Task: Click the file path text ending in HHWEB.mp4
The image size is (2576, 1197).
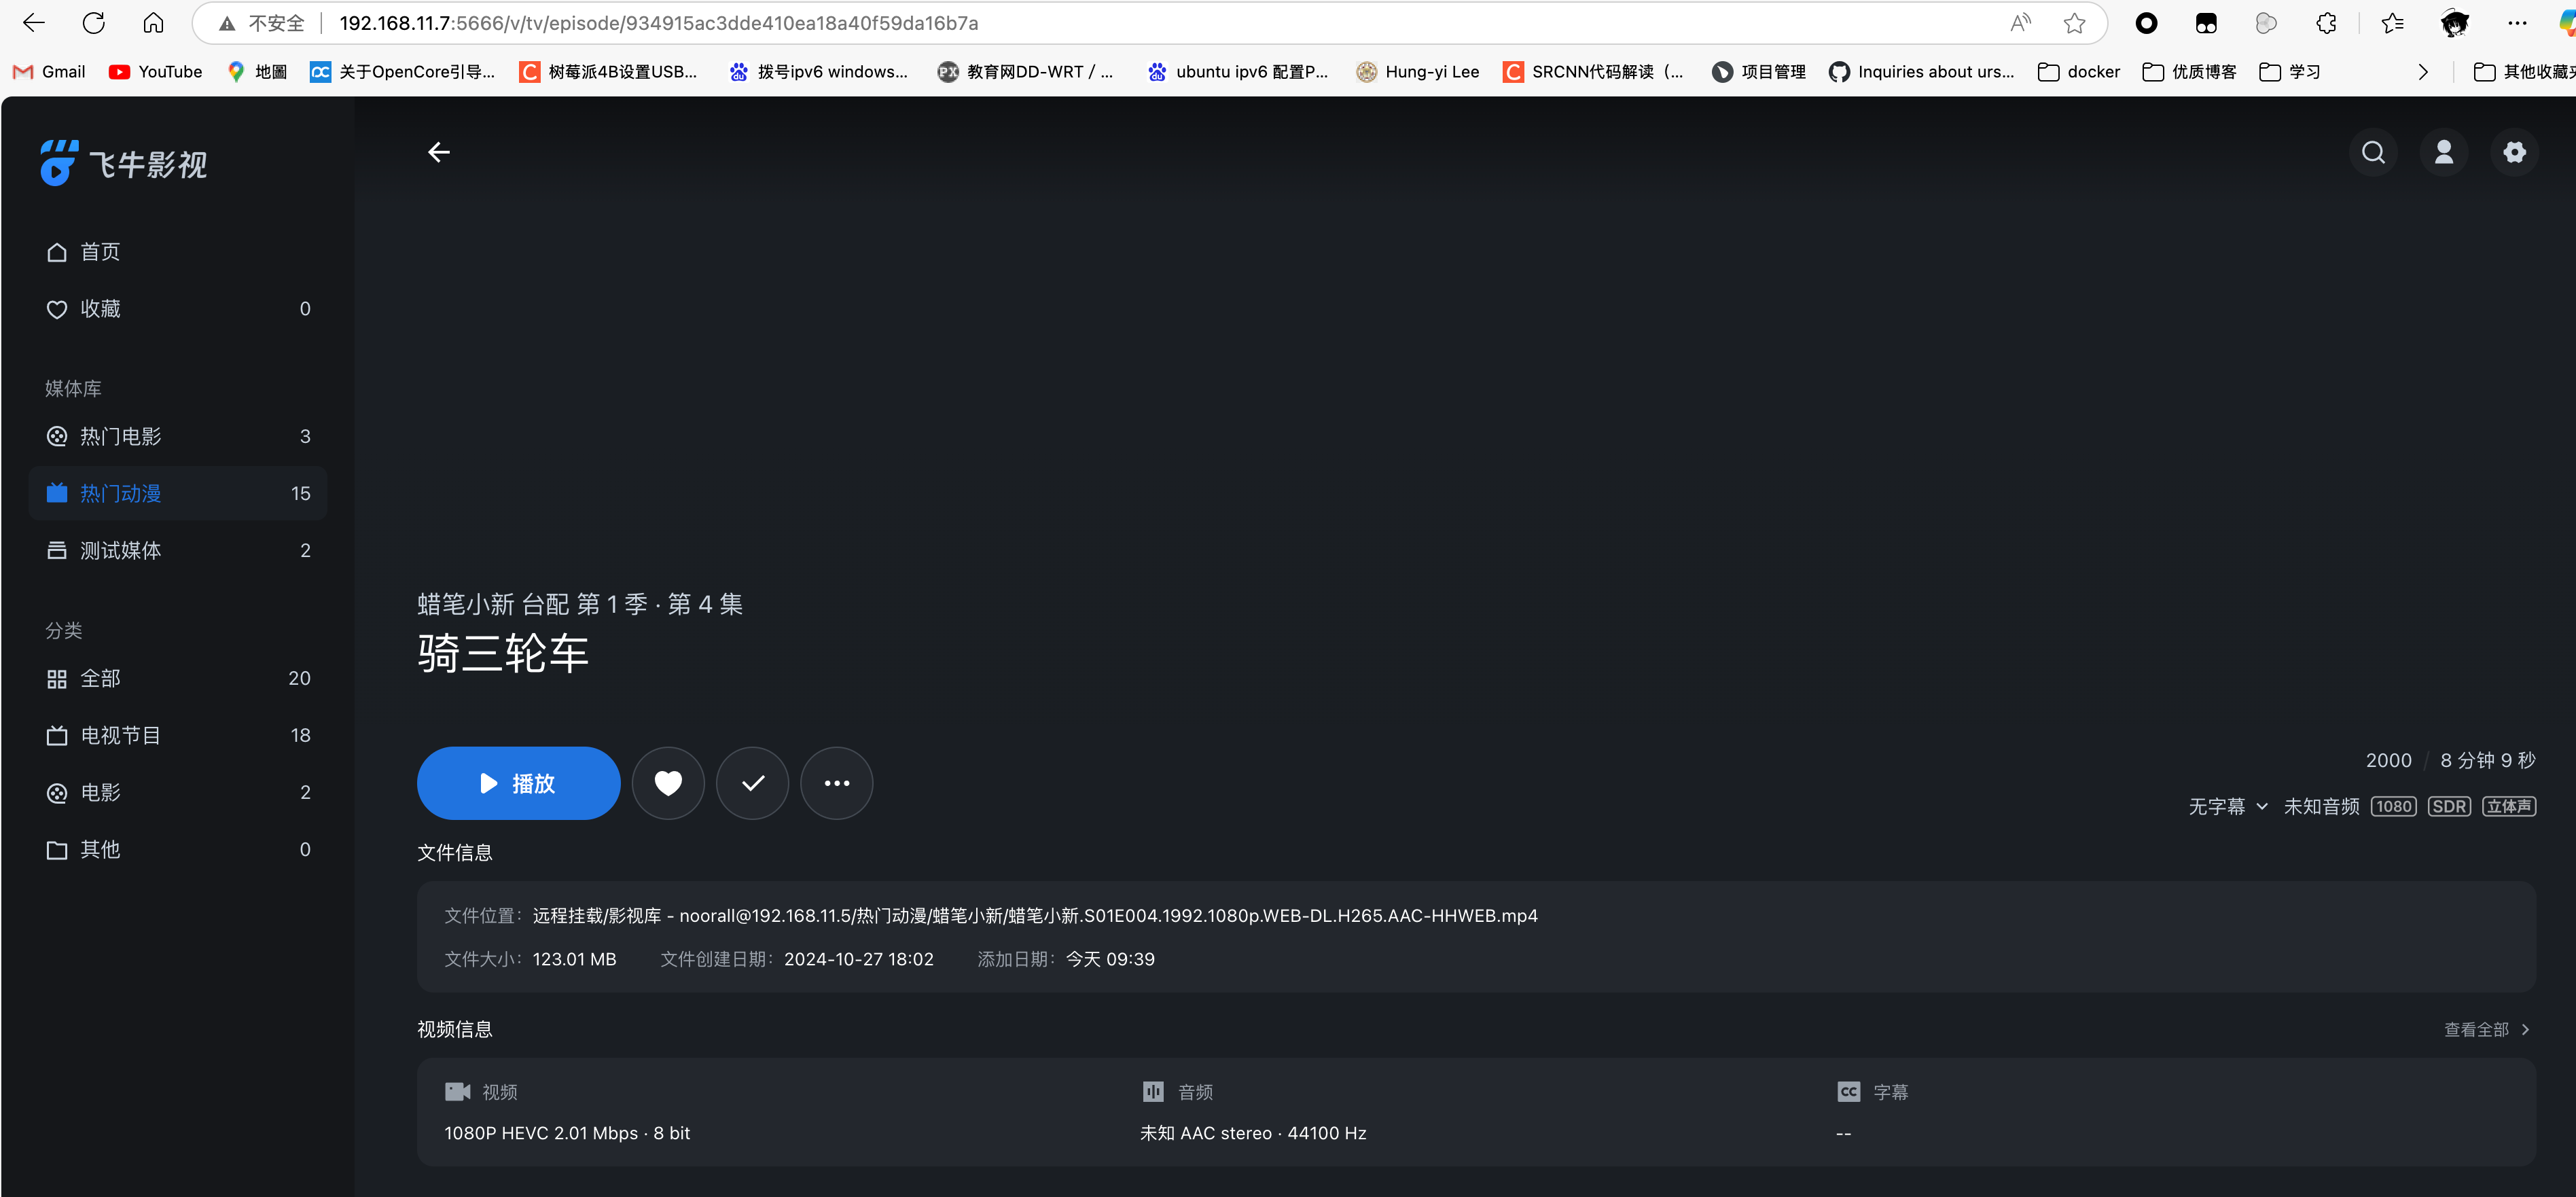Action: (1035, 915)
